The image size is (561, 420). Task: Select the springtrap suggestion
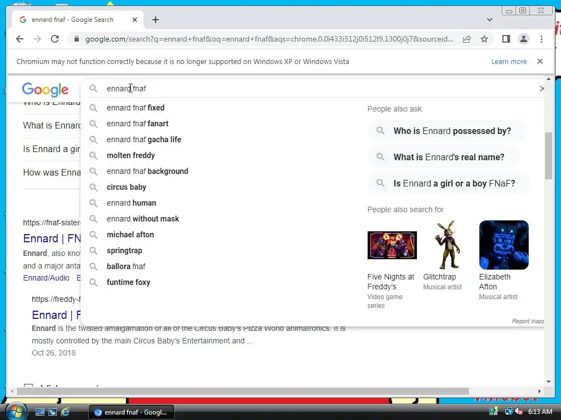[x=124, y=250]
